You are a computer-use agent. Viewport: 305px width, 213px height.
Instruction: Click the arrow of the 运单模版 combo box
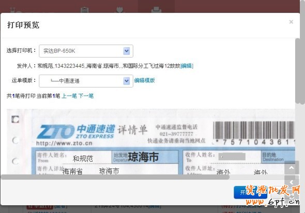127,81
